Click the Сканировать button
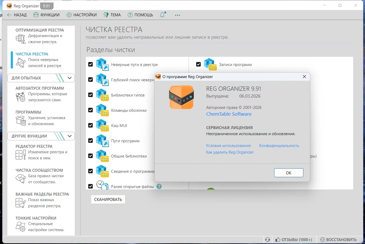Viewport: 365px width, 244px height. click(108, 199)
